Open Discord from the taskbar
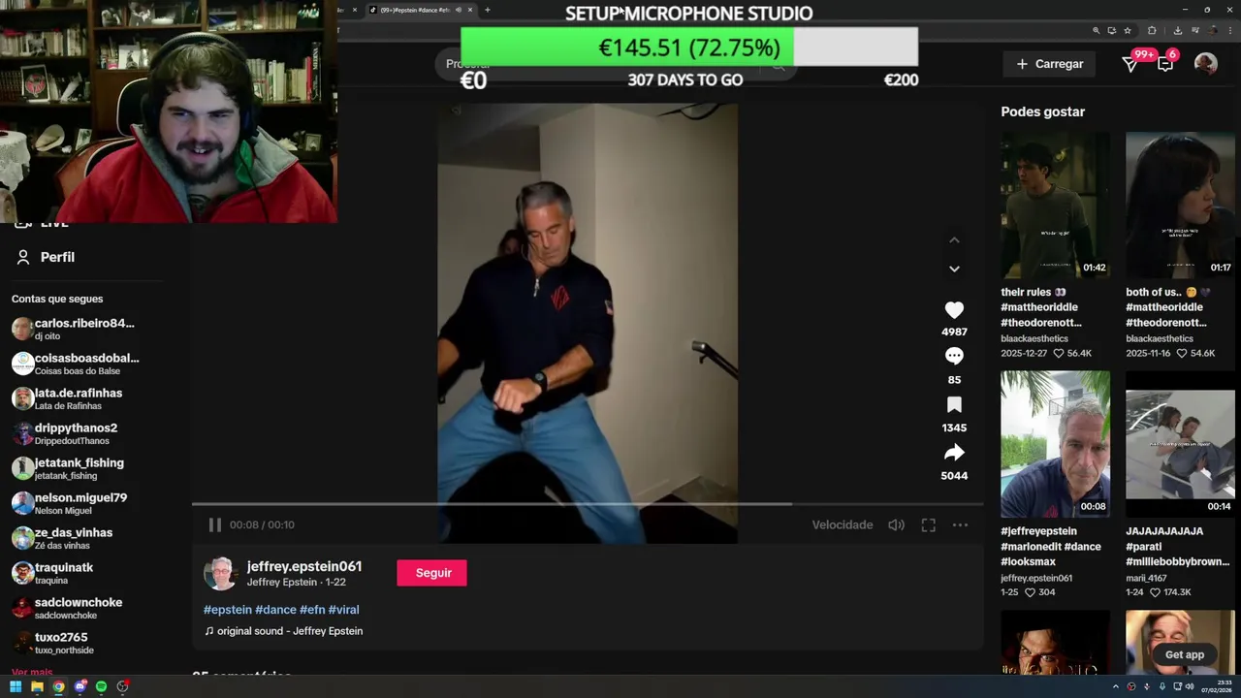This screenshot has width=1241, height=698. click(x=80, y=686)
